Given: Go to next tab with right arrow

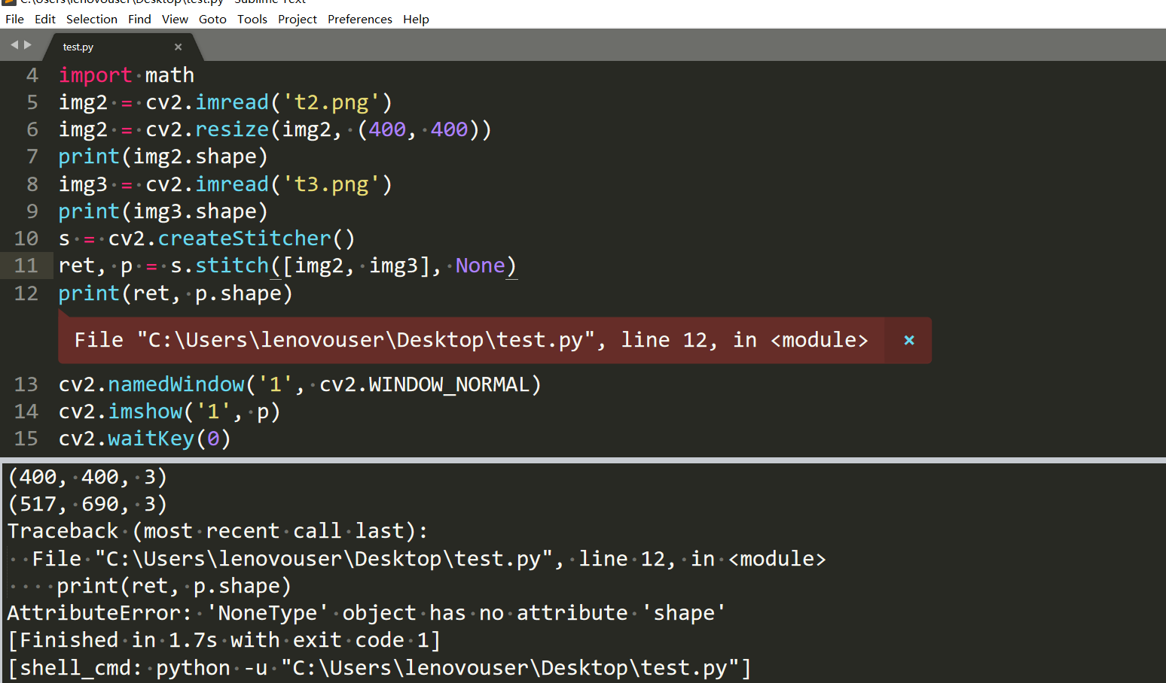Looking at the screenshot, I should [x=28, y=45].
